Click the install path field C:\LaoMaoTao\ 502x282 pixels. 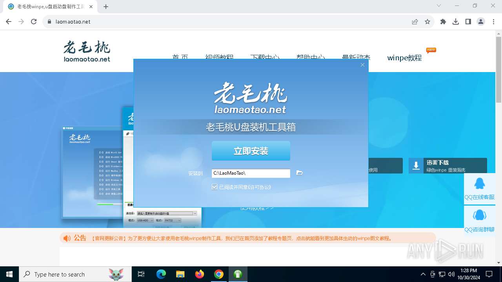pos(251,173)
